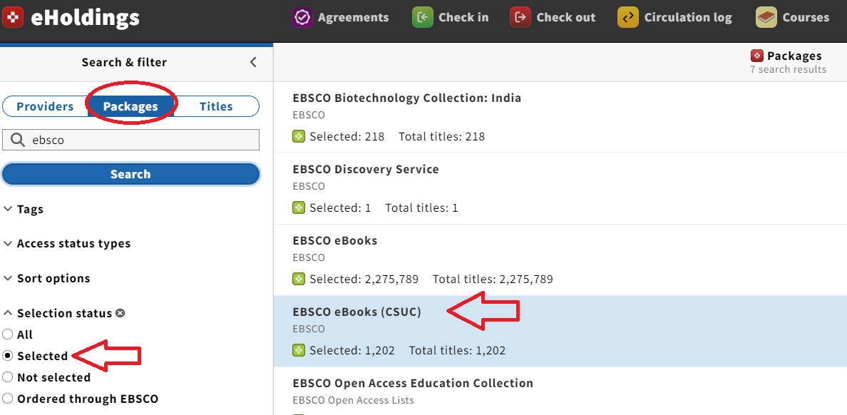Click Selected: 218 text

pos(346,137)
